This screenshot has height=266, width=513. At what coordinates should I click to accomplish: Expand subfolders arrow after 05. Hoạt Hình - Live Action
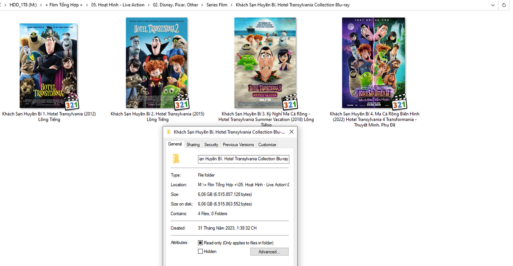pyautogui.click(x=149, y=5)
